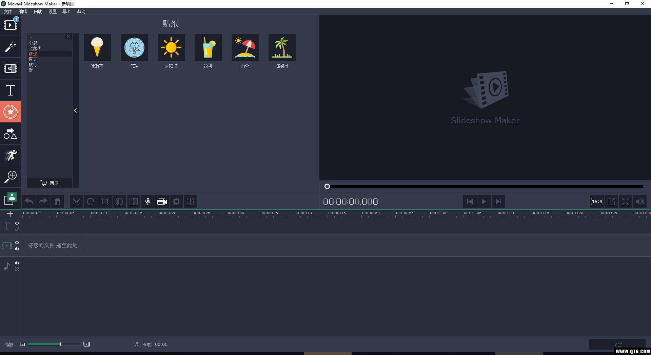651x355 pixels.
Task: Open the 16:9 aspect ratio dropdown
Action: pos(597,202)
